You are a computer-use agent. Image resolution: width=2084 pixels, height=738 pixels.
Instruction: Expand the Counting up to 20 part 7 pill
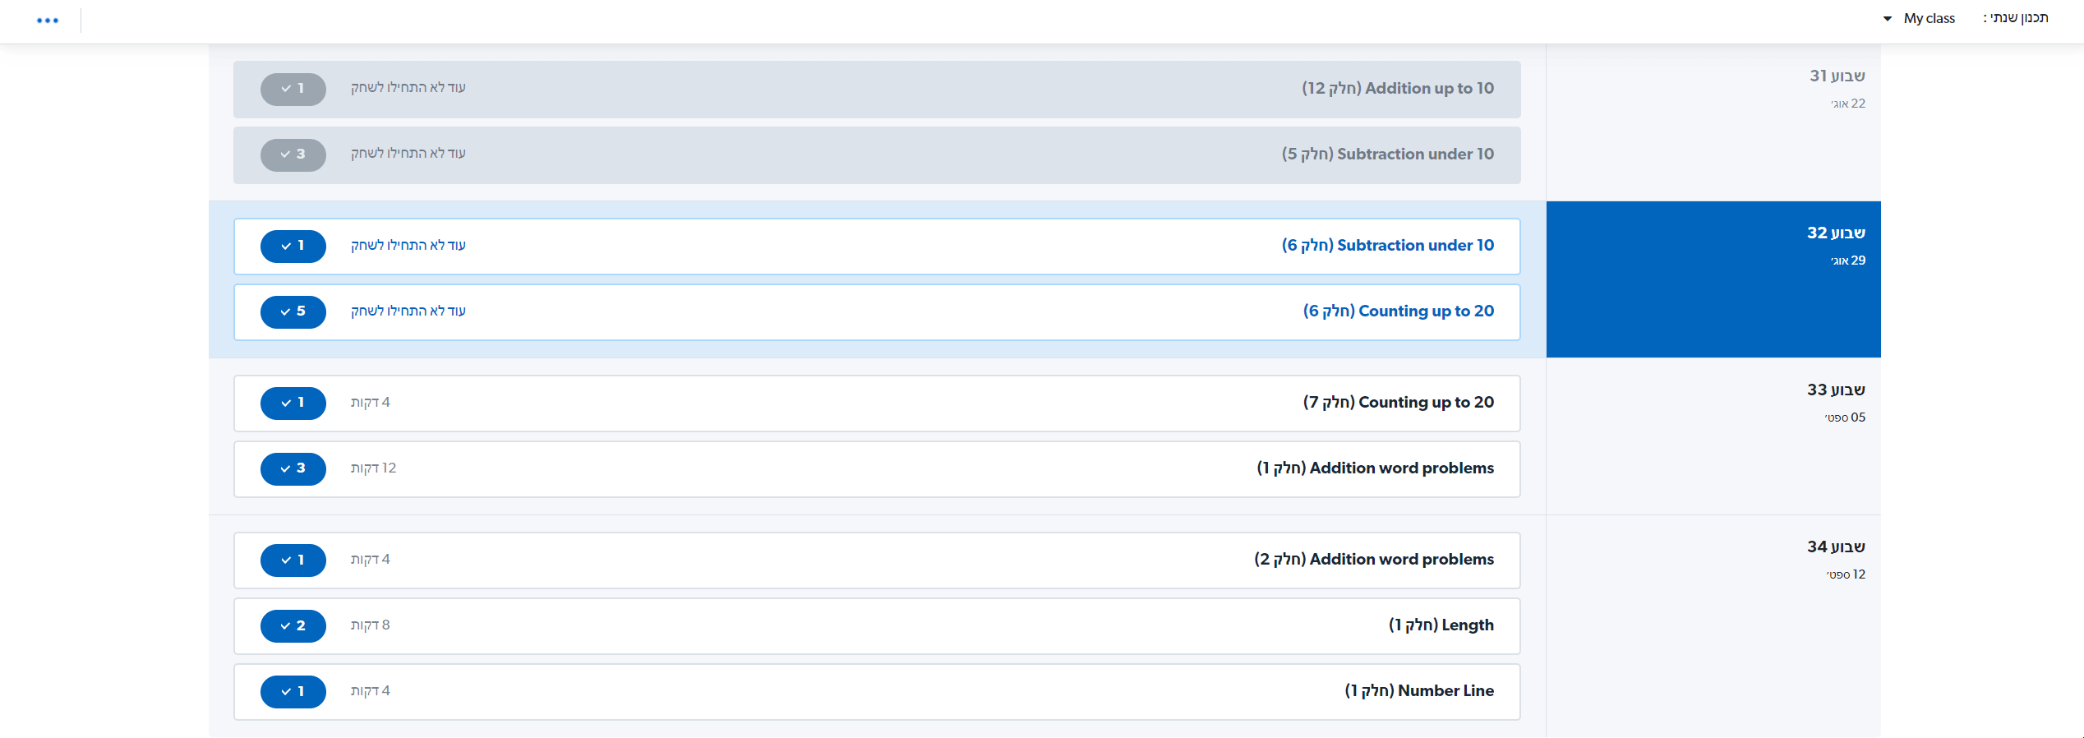tap(293, 403)
